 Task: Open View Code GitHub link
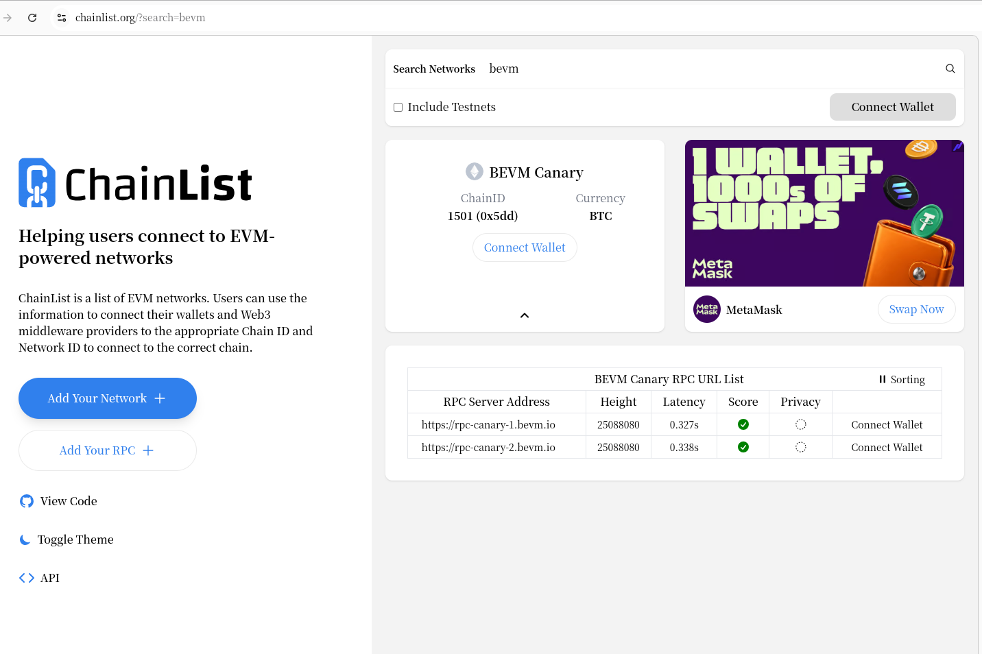(58, 501)
